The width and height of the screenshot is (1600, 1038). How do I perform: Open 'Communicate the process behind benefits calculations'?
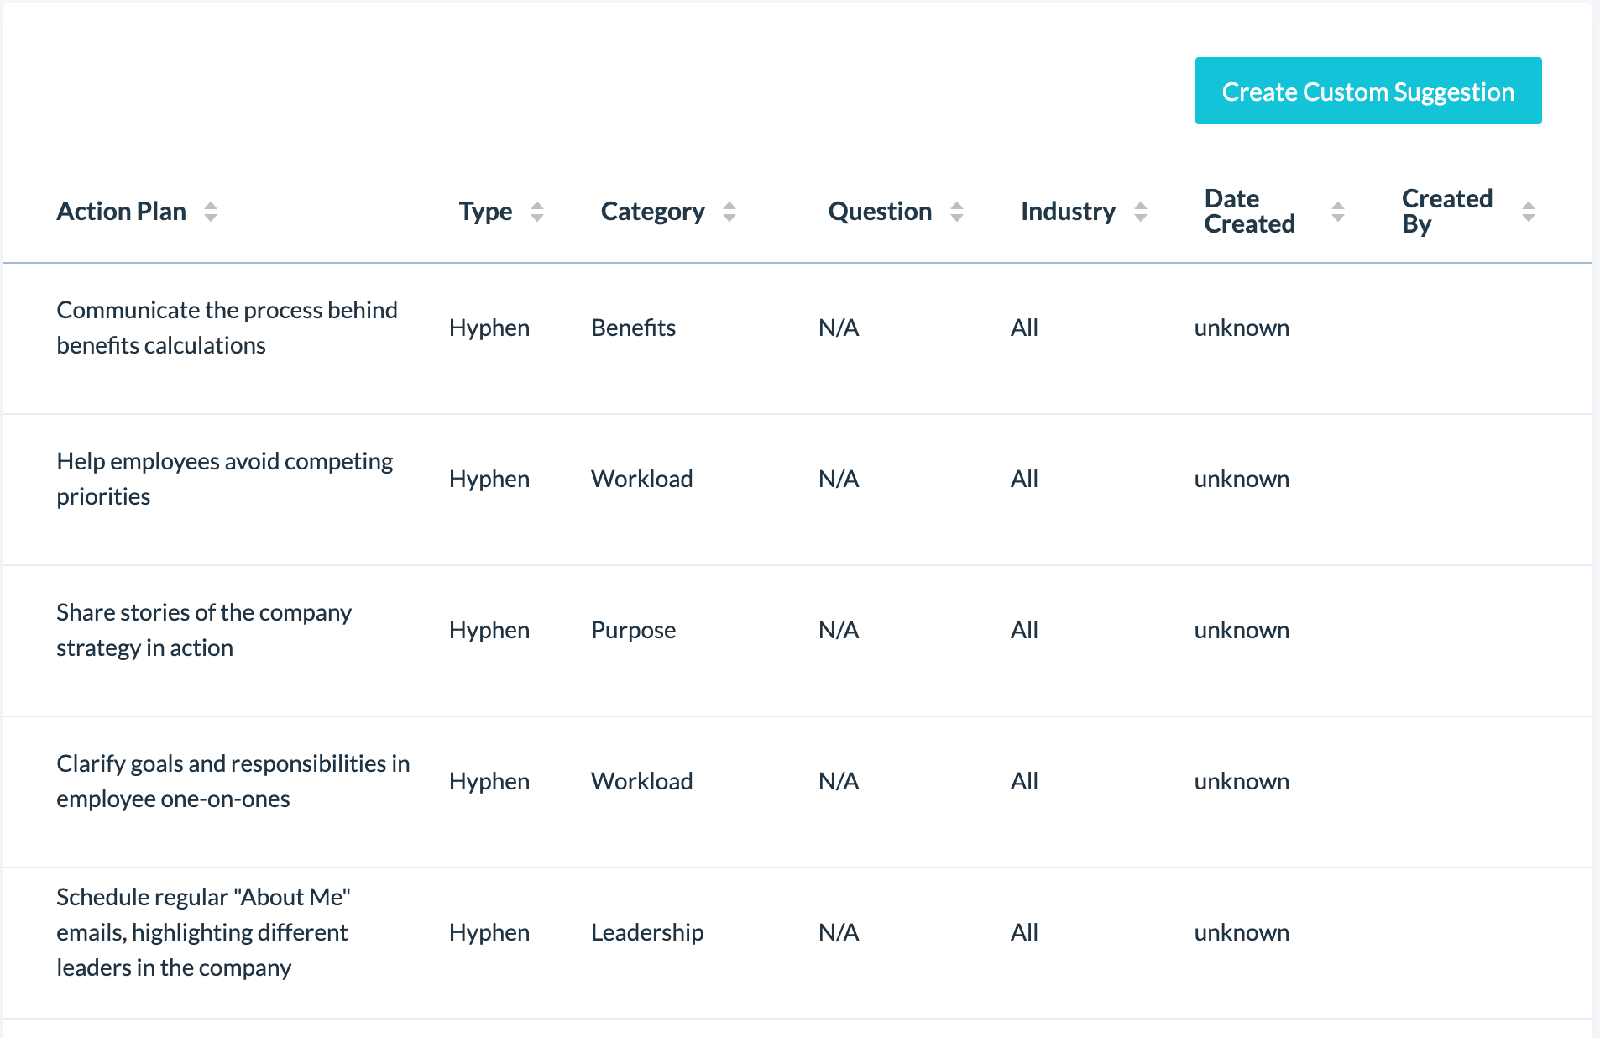click(x=227, y=328)
